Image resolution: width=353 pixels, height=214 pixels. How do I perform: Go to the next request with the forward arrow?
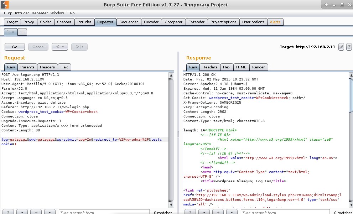pyautogui.click(x=77, y=47)
